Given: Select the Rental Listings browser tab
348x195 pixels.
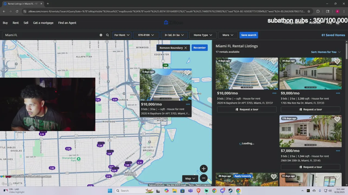Looking at the screenshot, I should point(22,4).
